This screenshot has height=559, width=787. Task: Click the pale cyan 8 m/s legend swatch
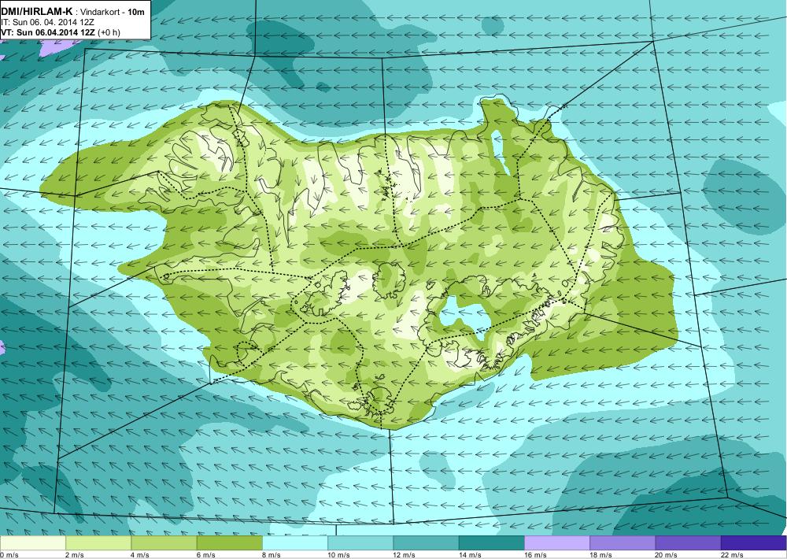pos(295,543)
